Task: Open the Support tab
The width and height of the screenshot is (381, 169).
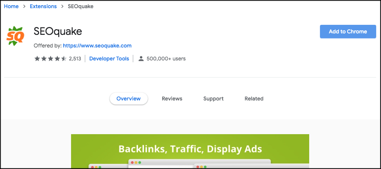Action: 213,99
